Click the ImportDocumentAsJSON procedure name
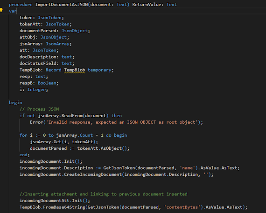Image resolution: width=266 pixels, height=213 pixels. (62, 5)
